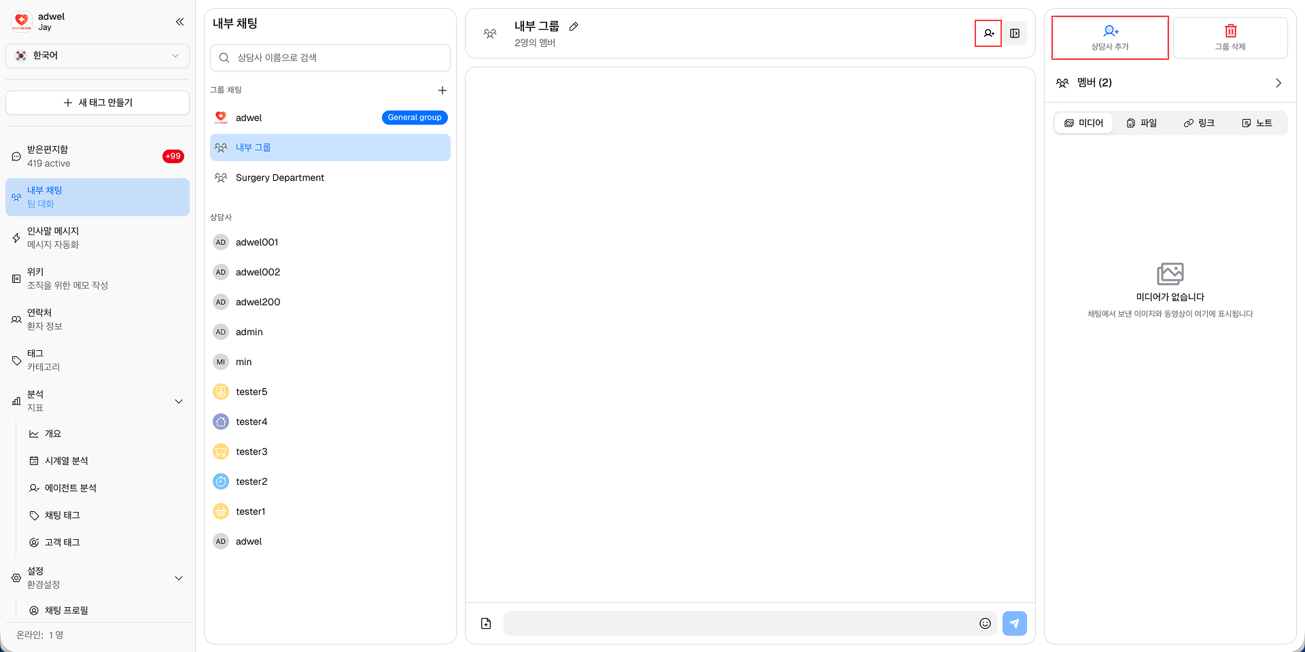Click add-agent icon in chat header
1305x652 pixels.
[988, 33]
